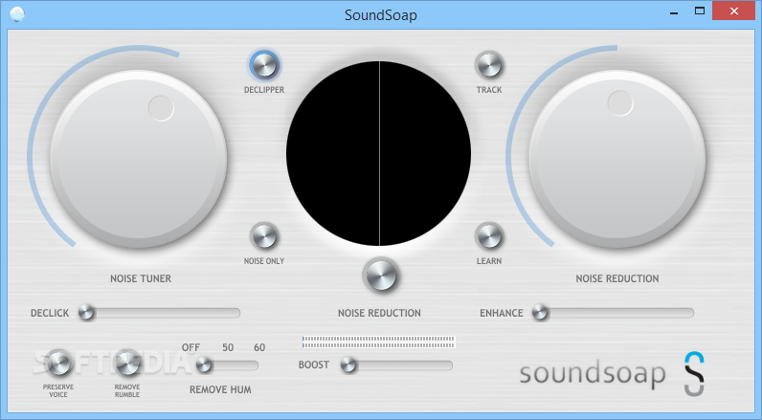Click the Enhance slider handle

pos(539,312)
